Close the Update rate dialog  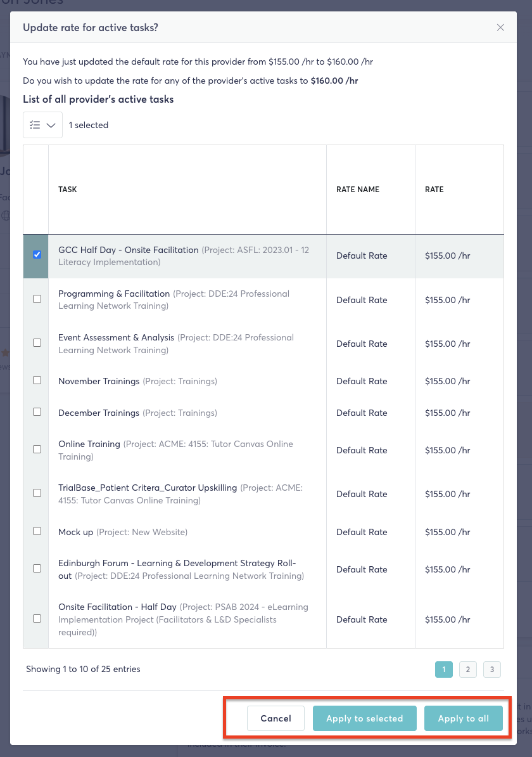pyautogui.click(x=500, y=27)
